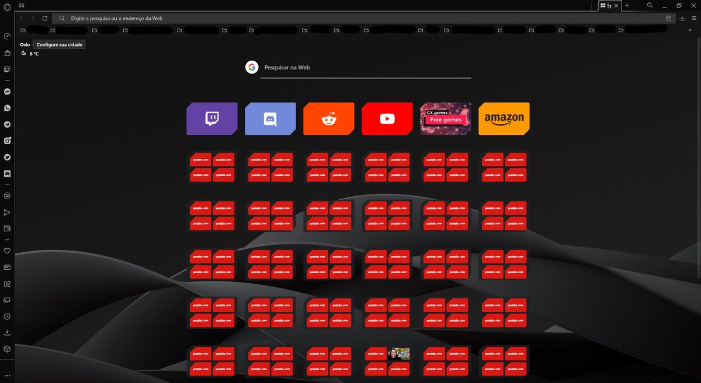Click the 8 °C weather reading
The image size is (701, 383).
[34, 54]
